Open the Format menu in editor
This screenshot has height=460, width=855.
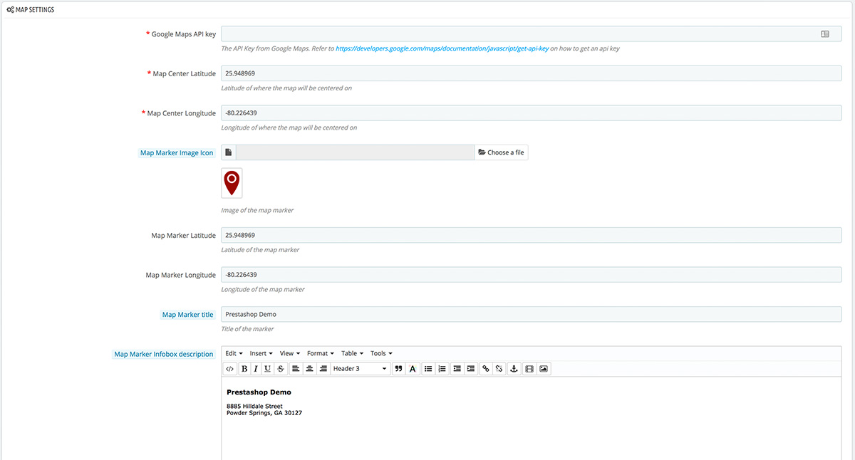tap(321, 353)
